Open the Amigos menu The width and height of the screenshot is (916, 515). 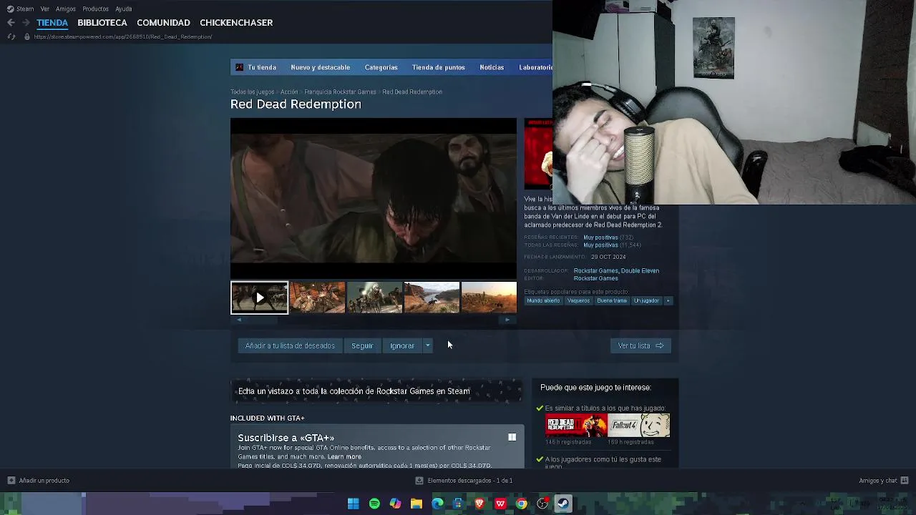point(66,9)
